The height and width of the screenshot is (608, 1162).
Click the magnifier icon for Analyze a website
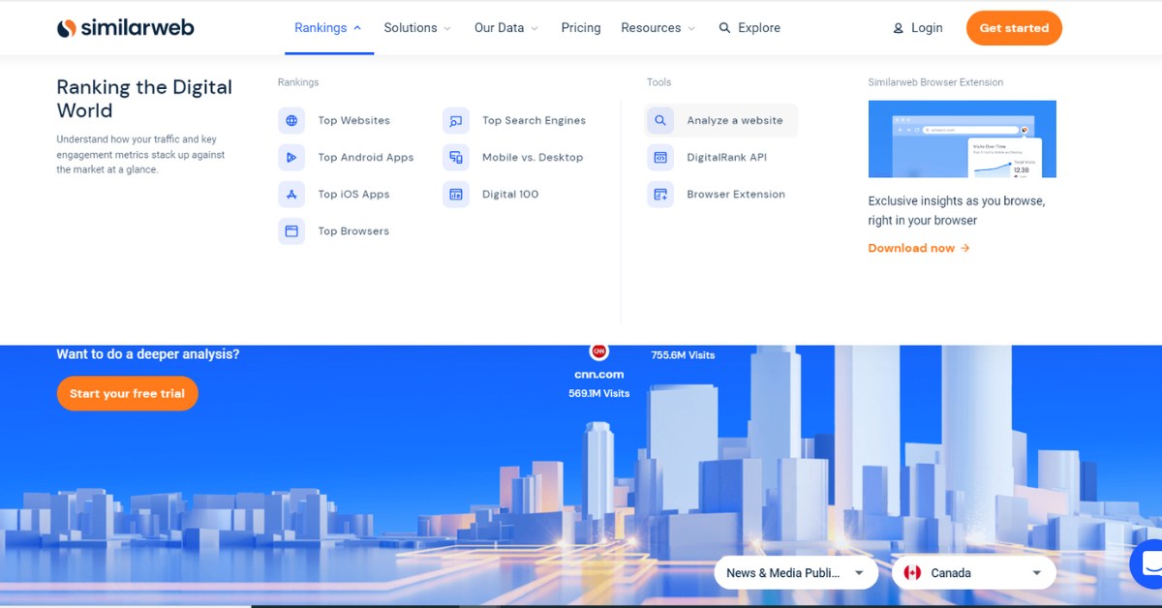(660, 121)
